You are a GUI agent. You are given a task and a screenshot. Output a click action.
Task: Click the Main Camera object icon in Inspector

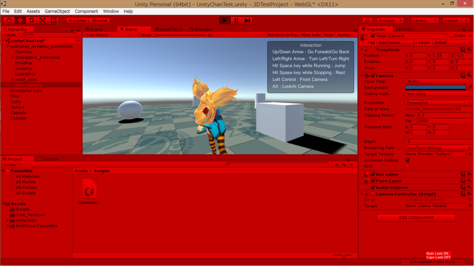[364, 37]
